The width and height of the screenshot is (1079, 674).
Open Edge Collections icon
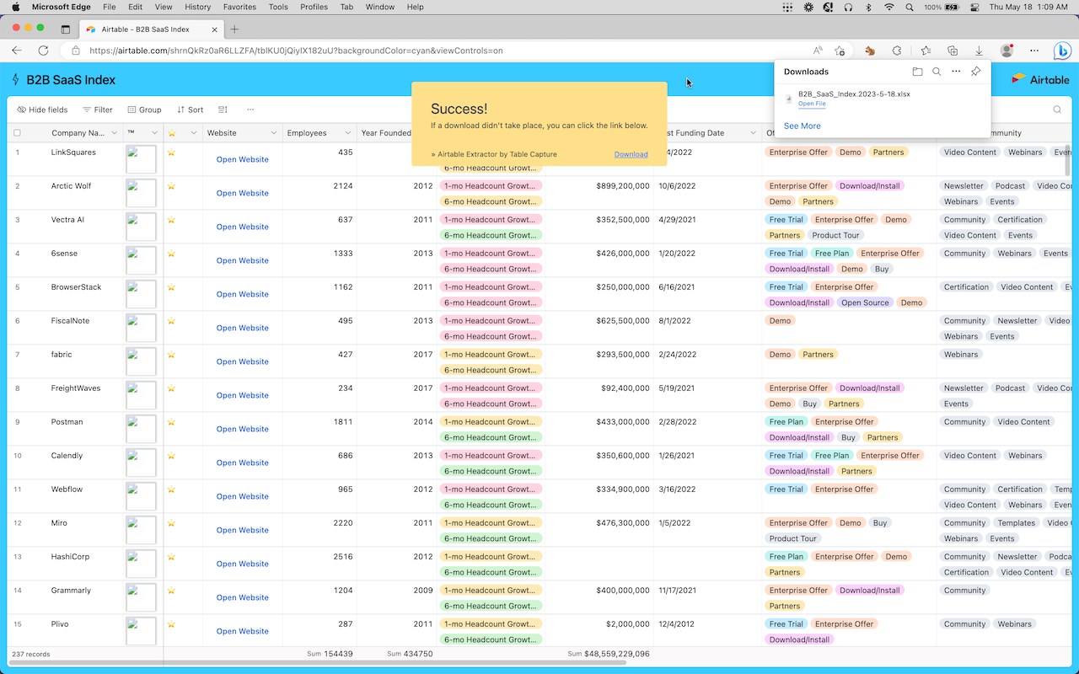[953, 51]
